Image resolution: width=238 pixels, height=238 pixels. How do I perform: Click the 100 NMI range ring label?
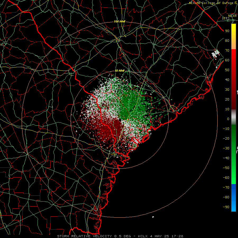click(120, 22)
